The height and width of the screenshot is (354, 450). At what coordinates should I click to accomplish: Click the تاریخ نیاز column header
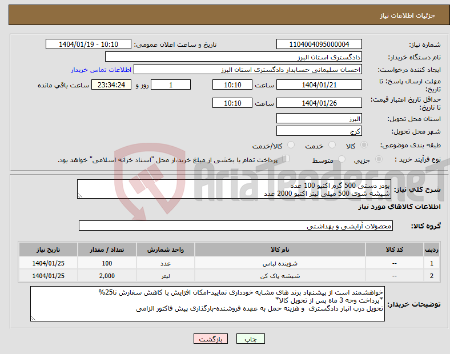48,250
